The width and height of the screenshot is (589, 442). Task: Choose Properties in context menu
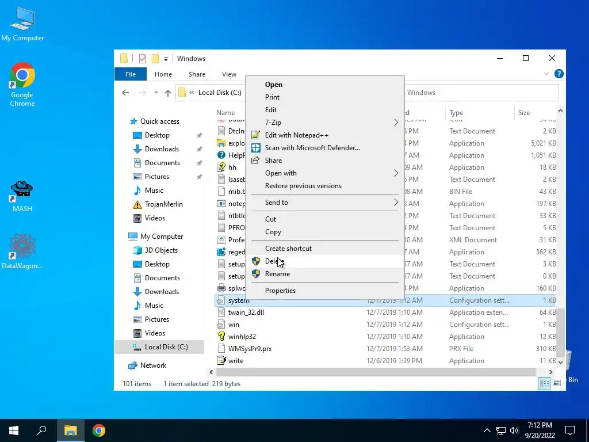[280, 291]
